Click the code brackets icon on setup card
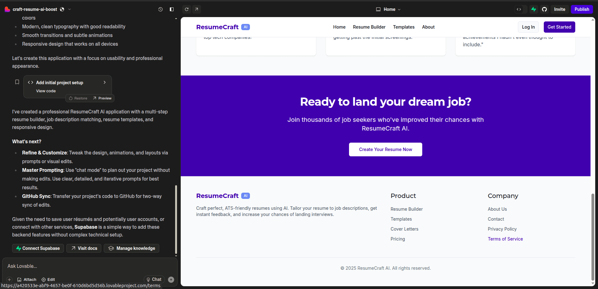Image resolution: width=598 pixels, height=289 pixels. tap(31, 82)
